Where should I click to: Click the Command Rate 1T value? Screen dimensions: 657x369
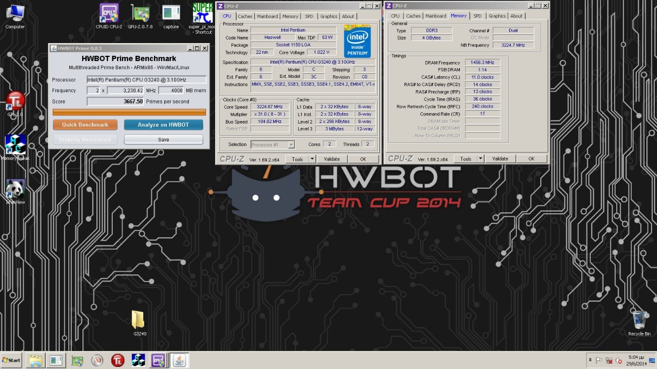(x=482, y=114)
